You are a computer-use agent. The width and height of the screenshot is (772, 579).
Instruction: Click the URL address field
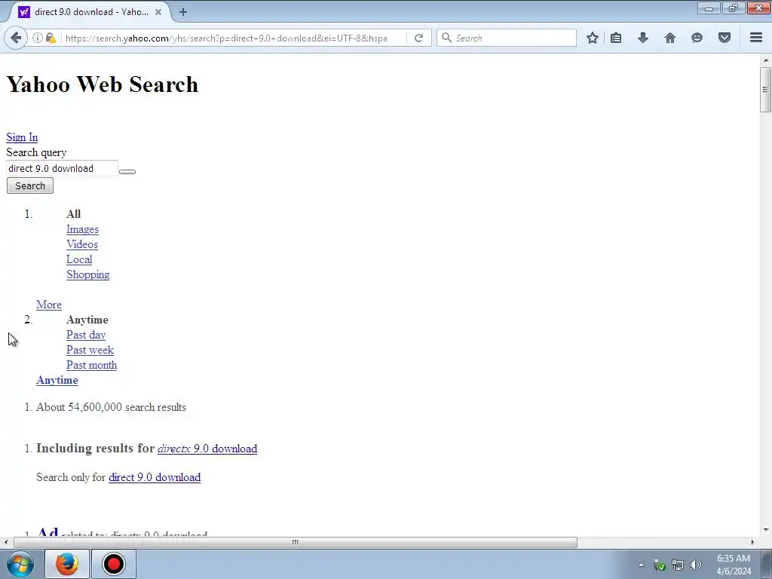pyautogui.click(x=234, y=38)
